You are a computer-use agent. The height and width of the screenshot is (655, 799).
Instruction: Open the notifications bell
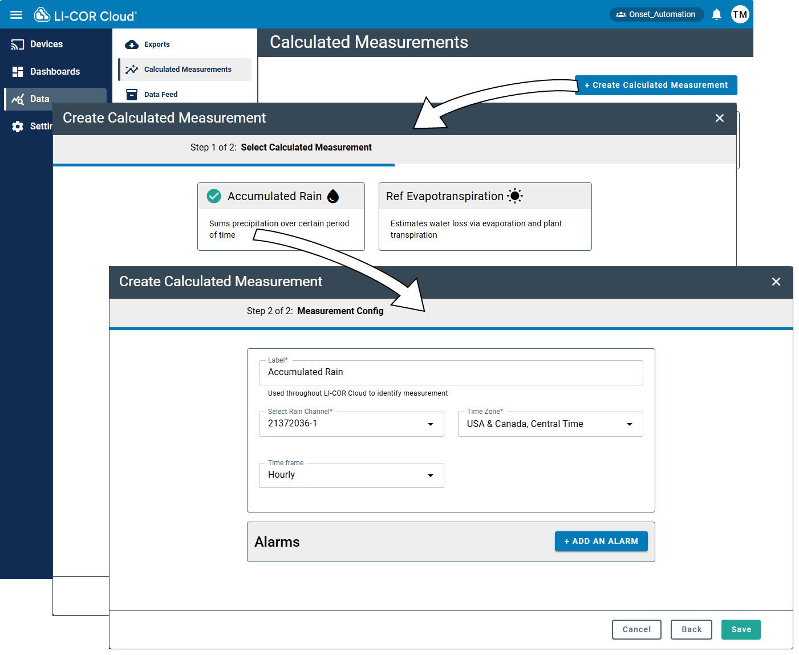click(717, 15)
